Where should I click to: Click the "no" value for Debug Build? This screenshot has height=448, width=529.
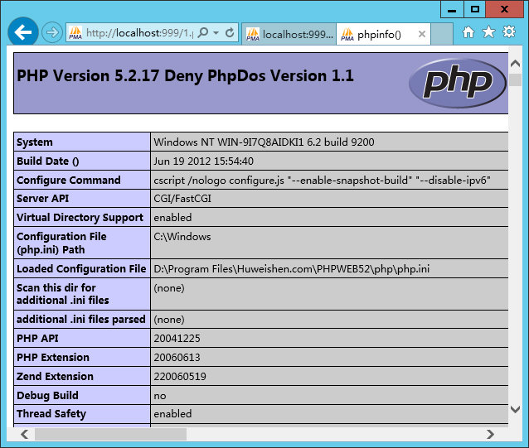(160, 396)
